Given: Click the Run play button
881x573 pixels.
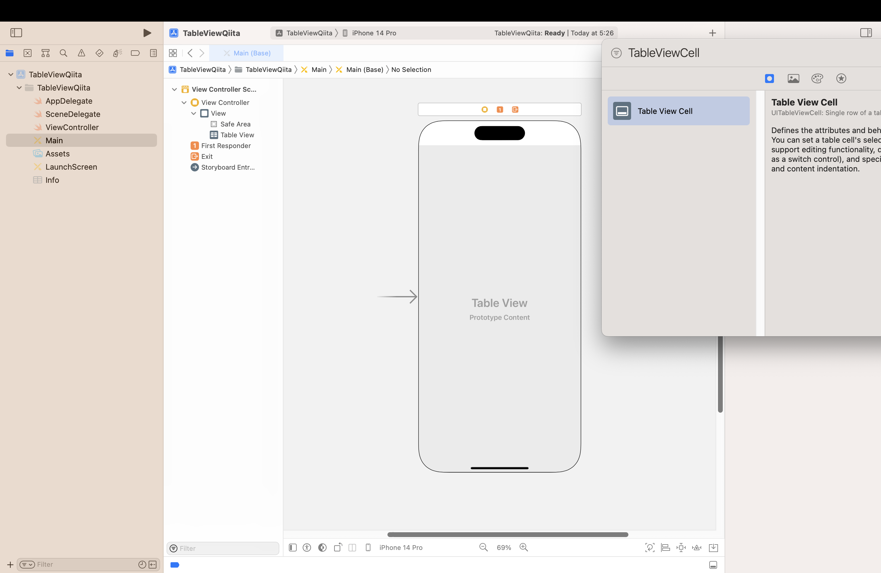Looking at the screenshot, I should pyautogui.click(x=147, y=33).
